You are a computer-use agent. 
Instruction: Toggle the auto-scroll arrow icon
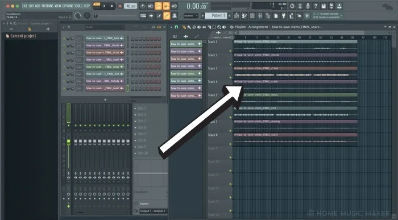151,16
